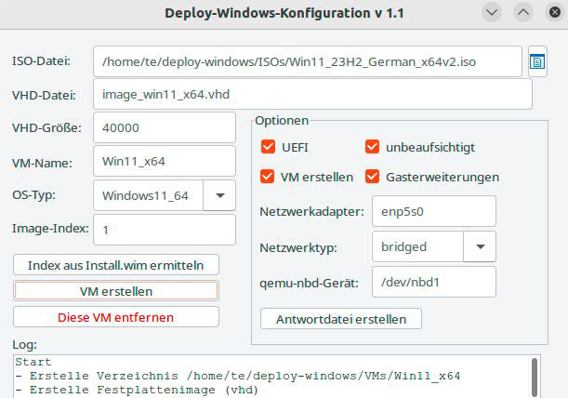Image resolution: width=568 pixels, height=398 pixels.
Task: Click the Image-Index field
Action: click(x=165, y=230)
